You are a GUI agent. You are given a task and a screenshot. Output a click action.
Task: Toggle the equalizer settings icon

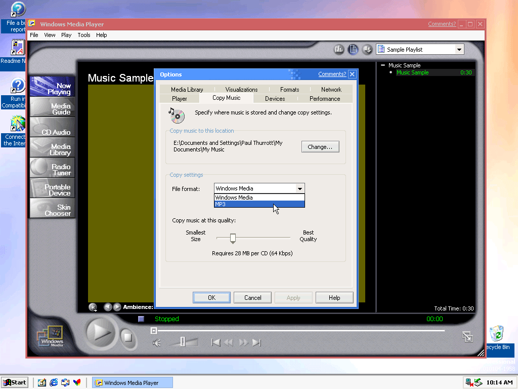pyautogui.click(x=338, y=49)
